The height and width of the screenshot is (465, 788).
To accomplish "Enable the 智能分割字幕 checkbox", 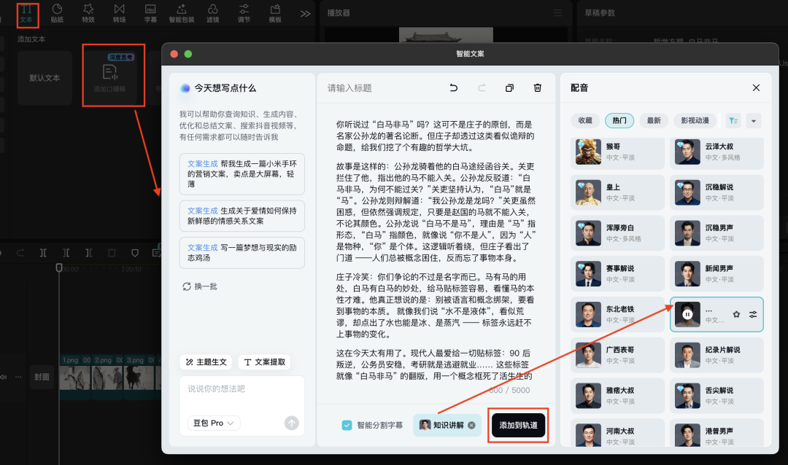I will click(x=346, y=425).
